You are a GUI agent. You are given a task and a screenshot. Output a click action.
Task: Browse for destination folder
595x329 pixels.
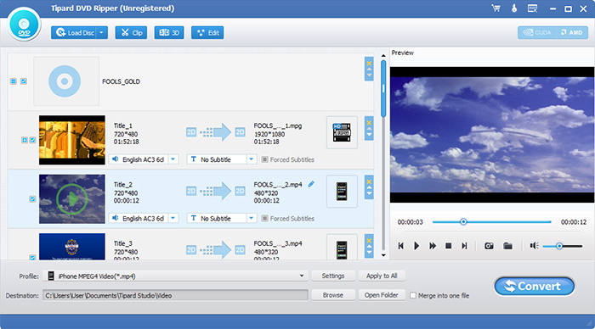pos(333,295)
